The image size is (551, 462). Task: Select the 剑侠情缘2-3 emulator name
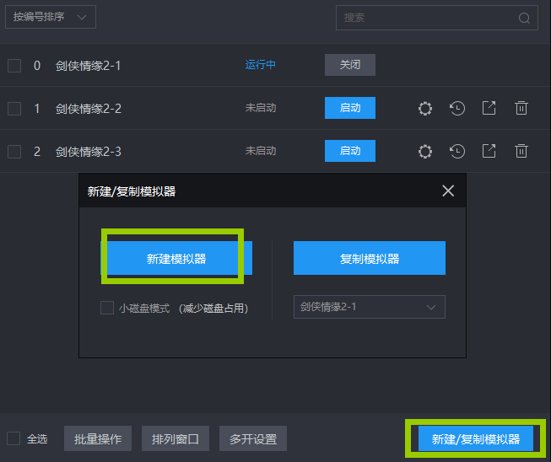[x=89, y=152]
